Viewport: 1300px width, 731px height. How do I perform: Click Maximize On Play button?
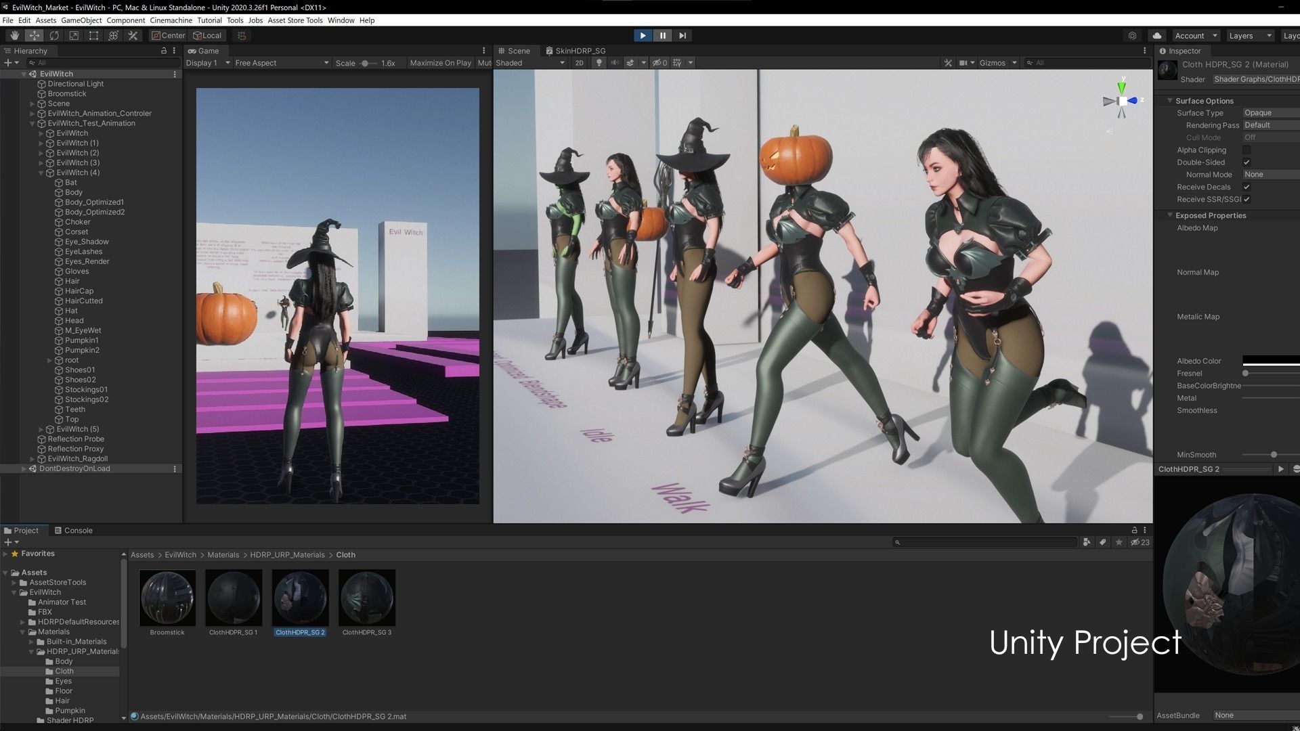440,63
